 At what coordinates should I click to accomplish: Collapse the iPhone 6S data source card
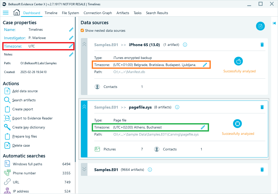click(x=84, y=44)
